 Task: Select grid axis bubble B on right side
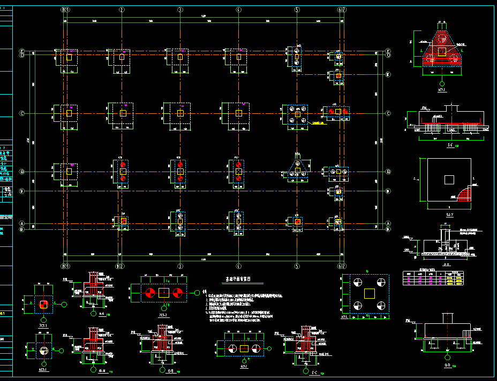click(388, 172)
